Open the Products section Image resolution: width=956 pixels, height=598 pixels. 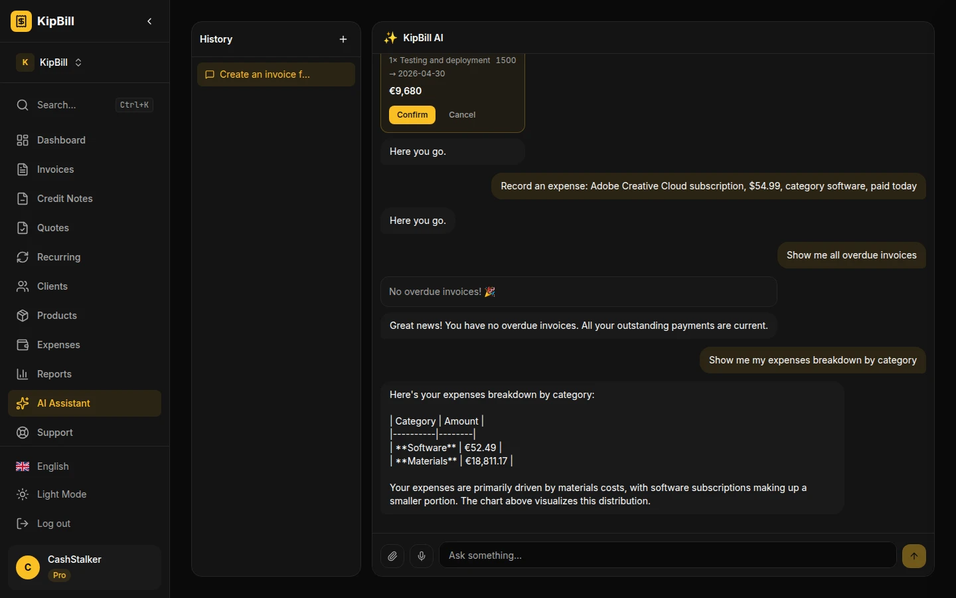tap(57, 316)
